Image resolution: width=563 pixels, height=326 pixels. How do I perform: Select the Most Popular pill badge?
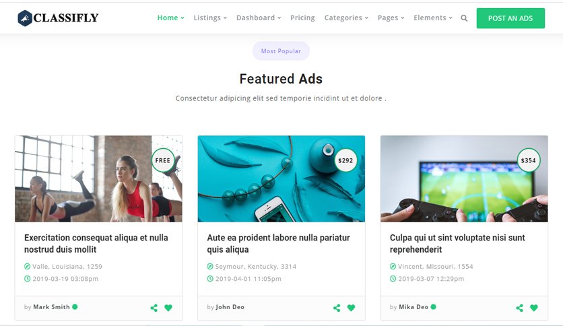[x=281, y=51]
